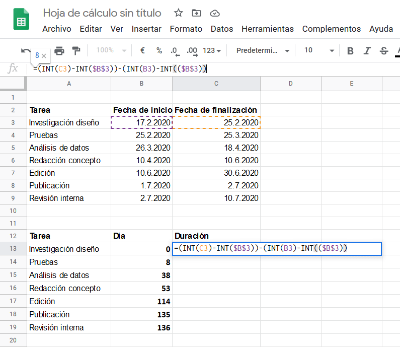This screenshot has width=400, height=347.
Task: Apply percent format
Action: 159,50
